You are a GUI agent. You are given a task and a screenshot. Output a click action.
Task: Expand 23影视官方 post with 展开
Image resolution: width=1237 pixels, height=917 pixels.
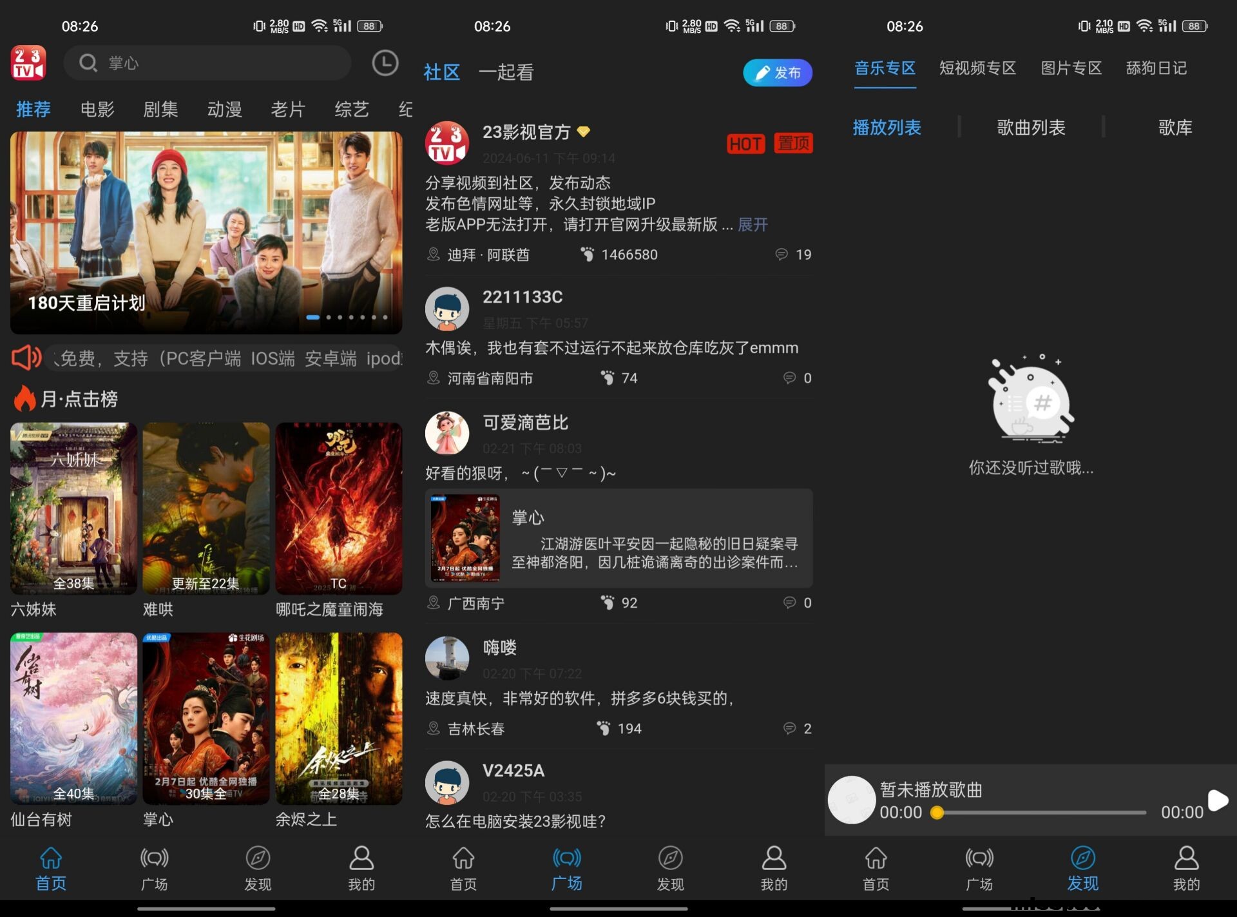pyautogui.click(x=753, y=225)
